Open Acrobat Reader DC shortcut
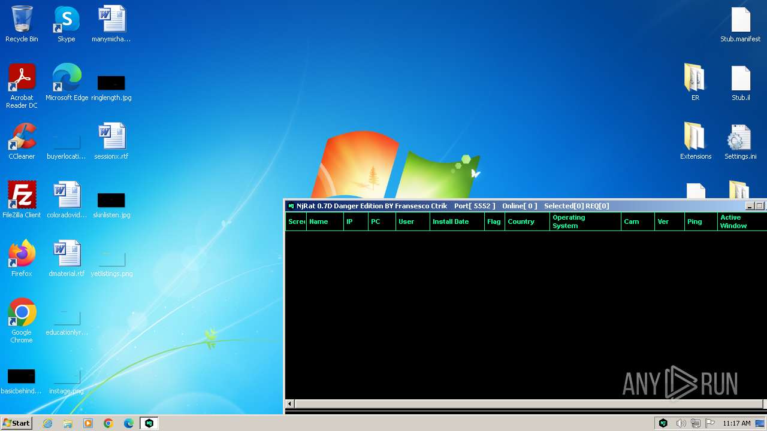Viewport: 767px width, 431px height. coord(22,86)
